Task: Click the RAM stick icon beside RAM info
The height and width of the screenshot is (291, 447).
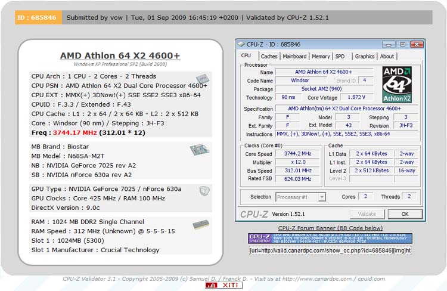Action: [201, 225]
